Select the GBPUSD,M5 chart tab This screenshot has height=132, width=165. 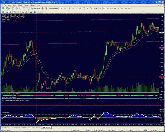pos(46,127)
